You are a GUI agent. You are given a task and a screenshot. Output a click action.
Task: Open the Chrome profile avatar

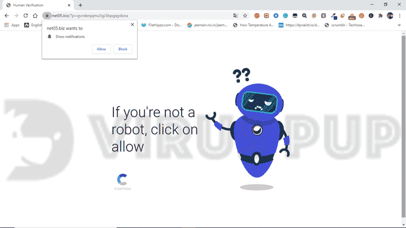coord(390,16)
